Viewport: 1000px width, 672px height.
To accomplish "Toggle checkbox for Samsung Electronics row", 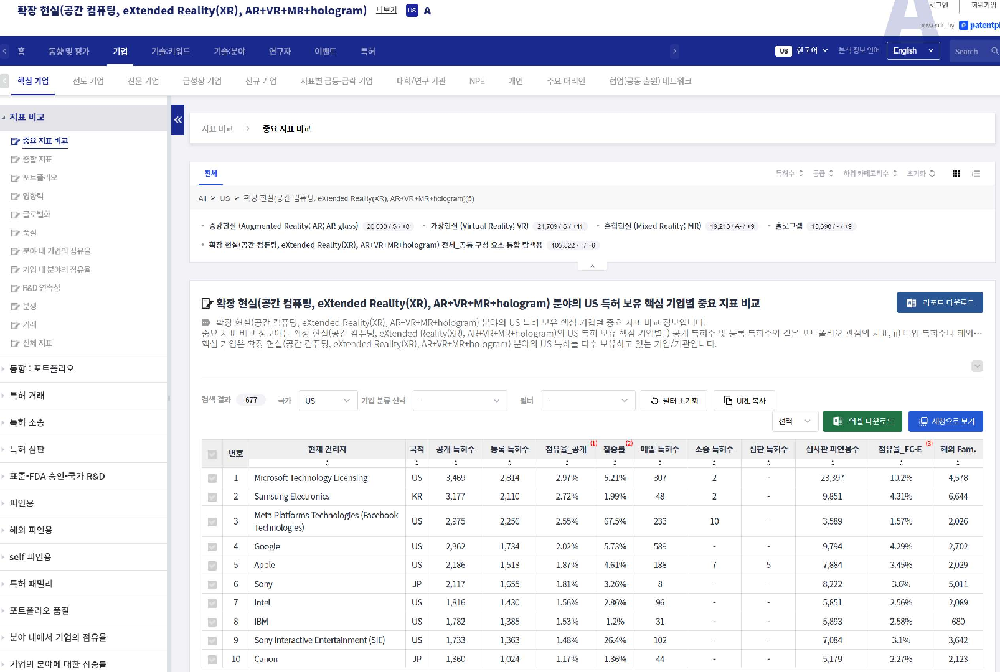I will pyautogui.click(x=212, y=497).
